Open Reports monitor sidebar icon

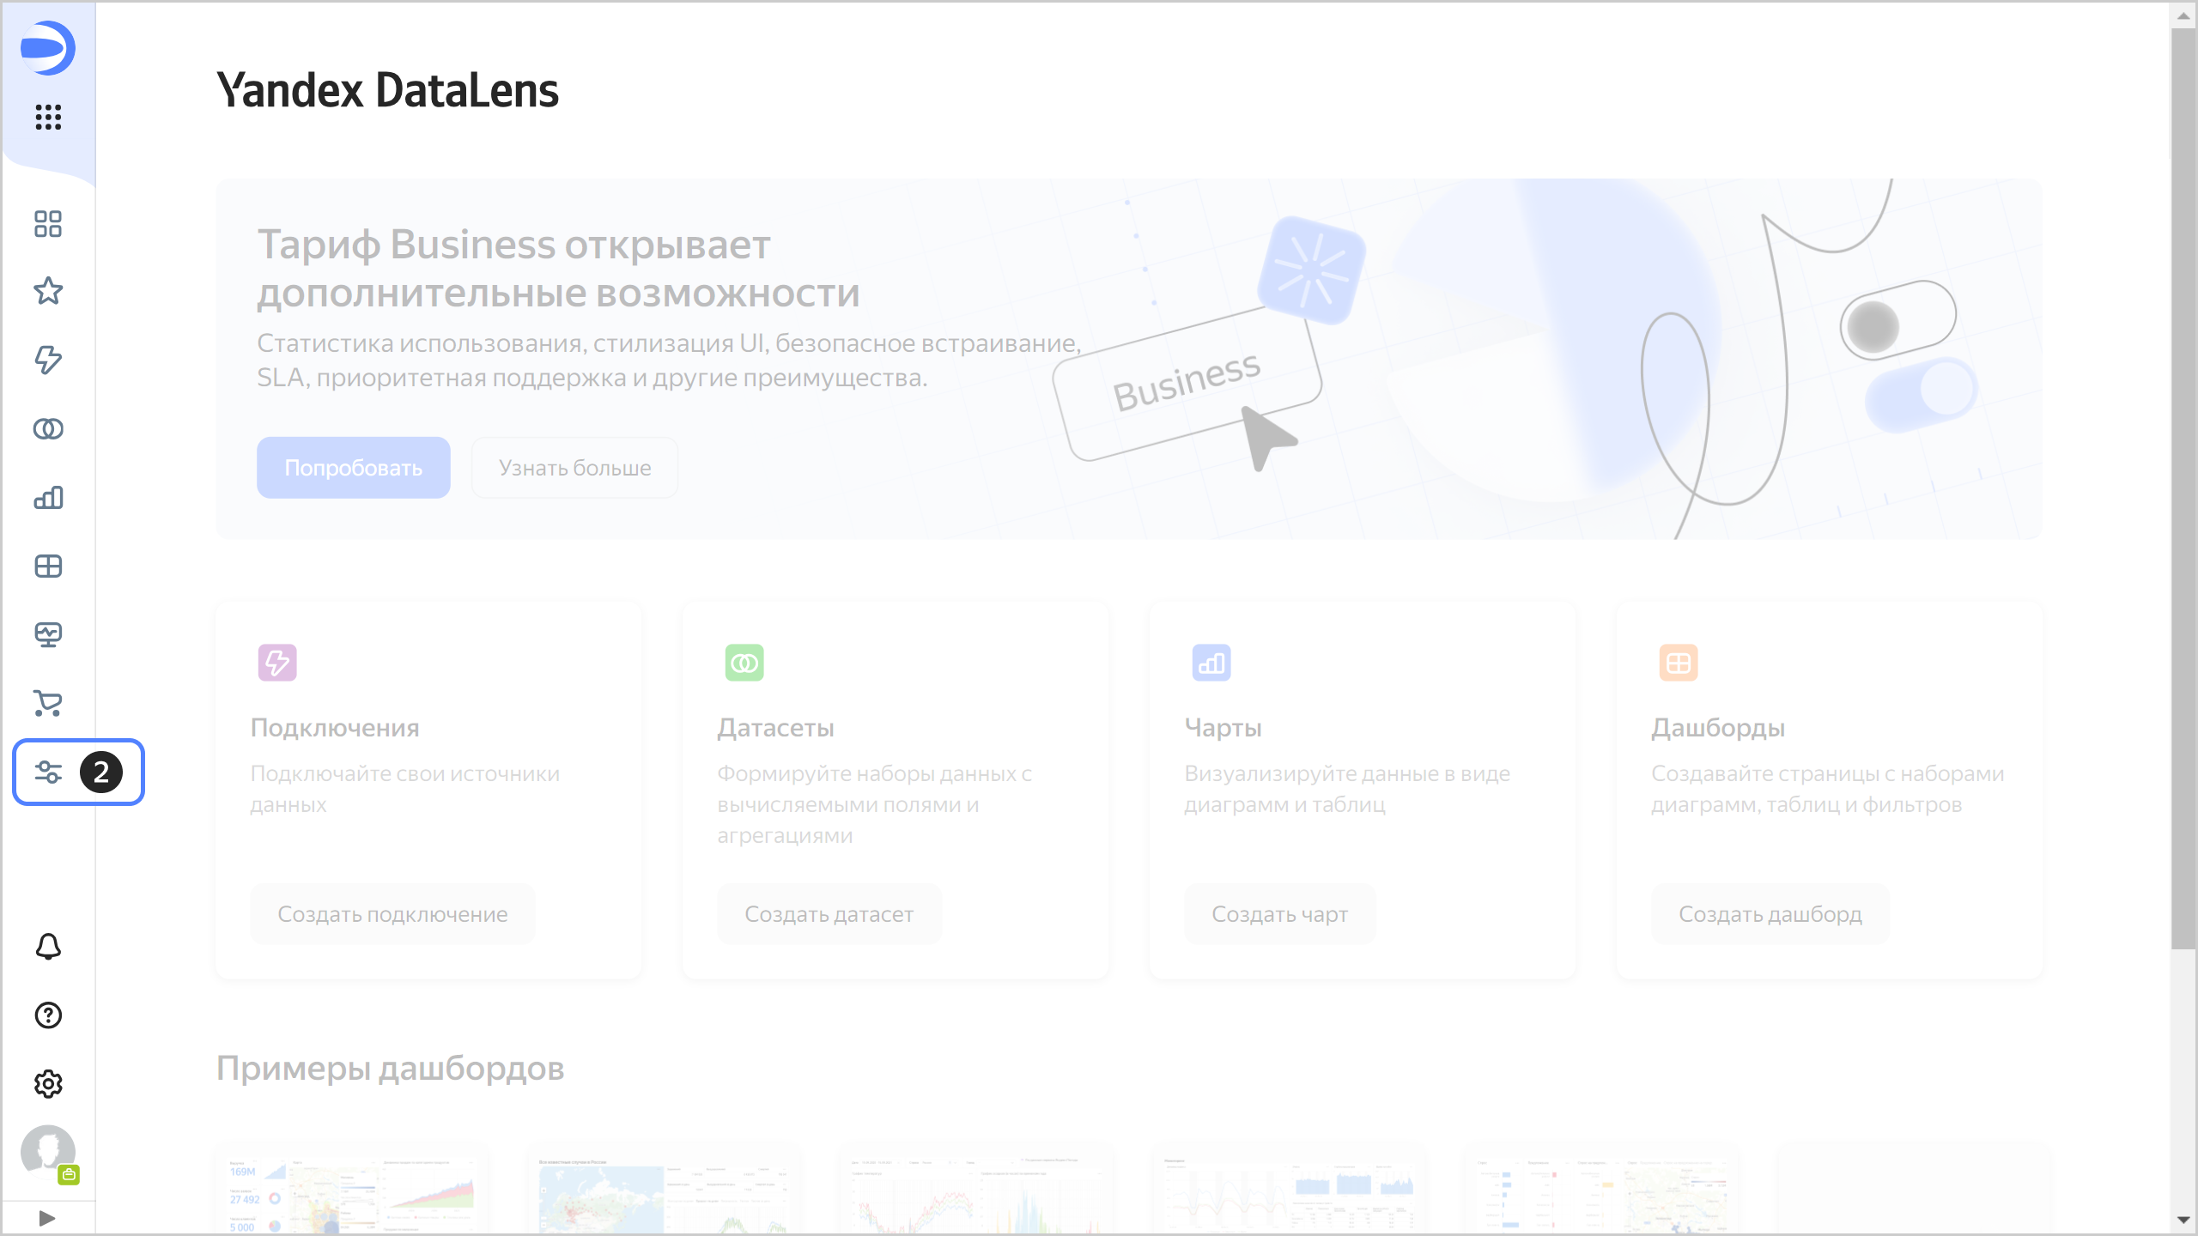coord(48,634)
